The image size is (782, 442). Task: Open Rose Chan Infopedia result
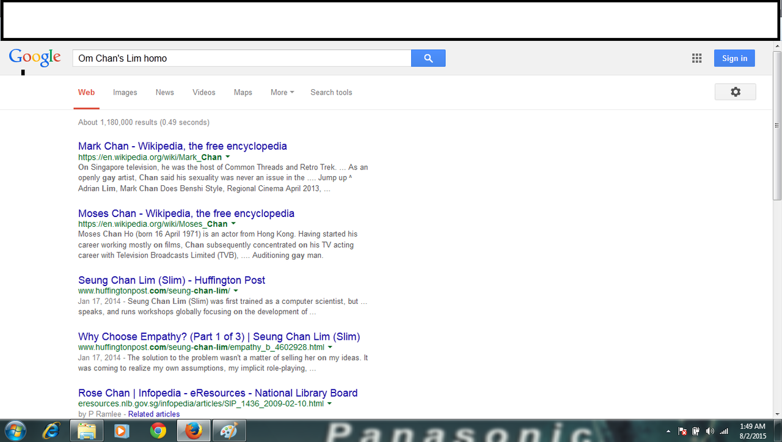218,392
